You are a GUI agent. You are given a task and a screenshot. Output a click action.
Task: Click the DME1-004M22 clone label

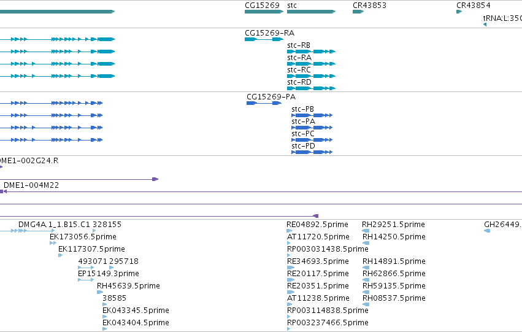[31, 185]
